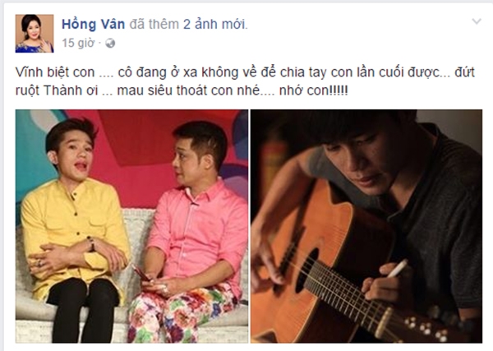Click the phrase "nhớ con!!!!!" in post
The height and width of the screenshot is (351, 493).
[314, 90]
